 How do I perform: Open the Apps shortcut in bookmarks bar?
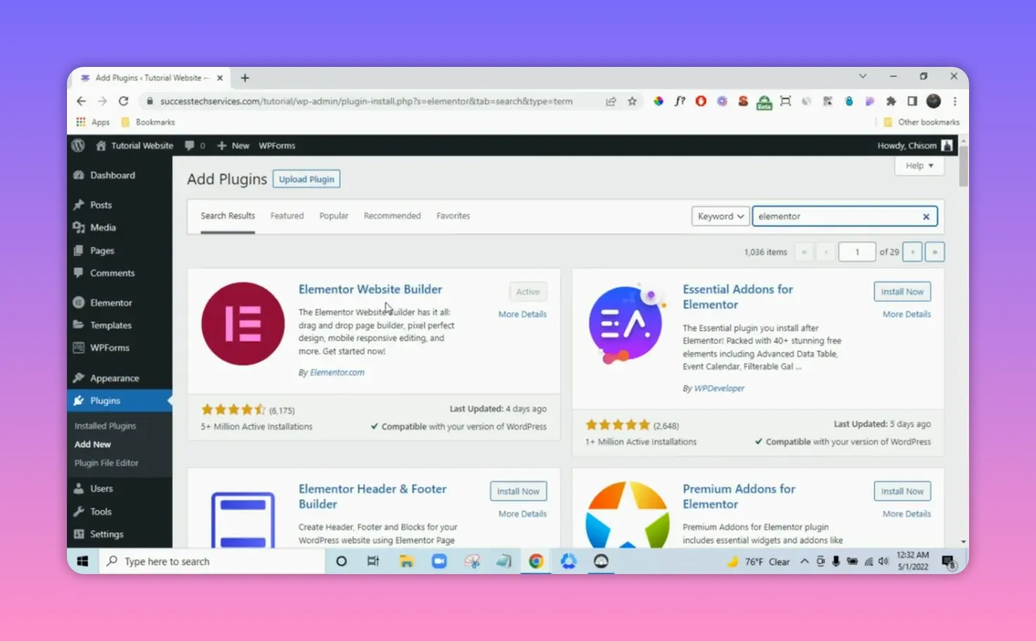(x=93, y=122)
